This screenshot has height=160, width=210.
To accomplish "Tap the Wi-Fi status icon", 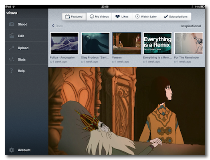I will point(14,6).
